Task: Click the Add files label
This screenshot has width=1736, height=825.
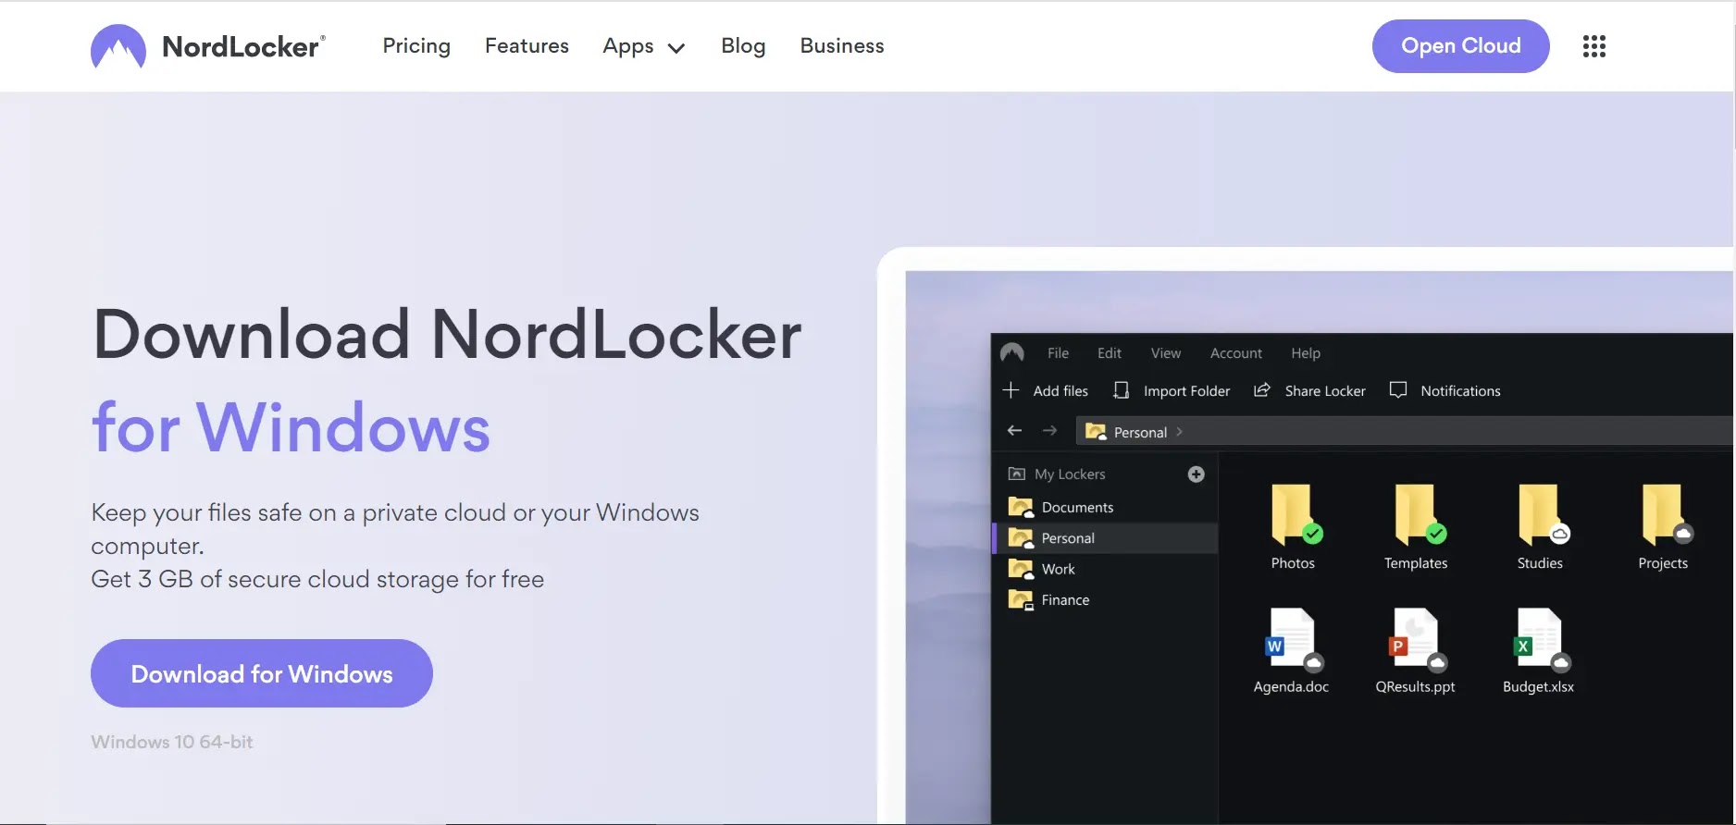Action: (1060, 391)
